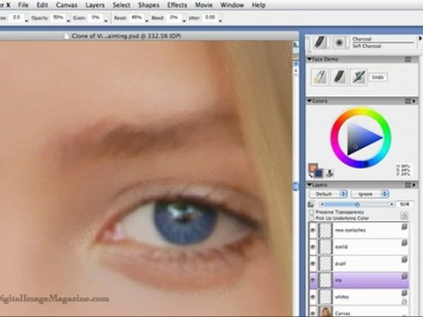Open the Colors palette flyout menu arrow
423x317 pixels.
414,101
